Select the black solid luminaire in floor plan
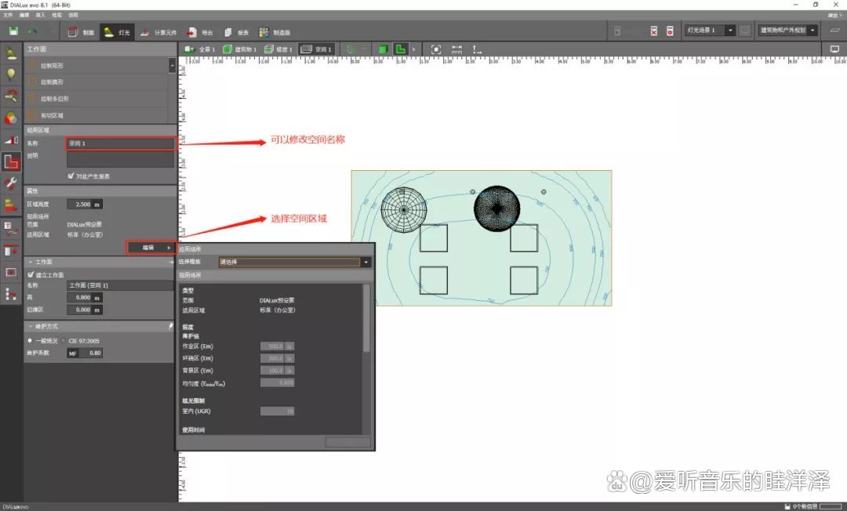 pyautogui.click(x=497, y=208)
